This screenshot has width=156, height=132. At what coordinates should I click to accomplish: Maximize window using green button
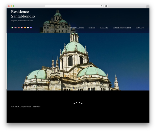click(14, 6)
